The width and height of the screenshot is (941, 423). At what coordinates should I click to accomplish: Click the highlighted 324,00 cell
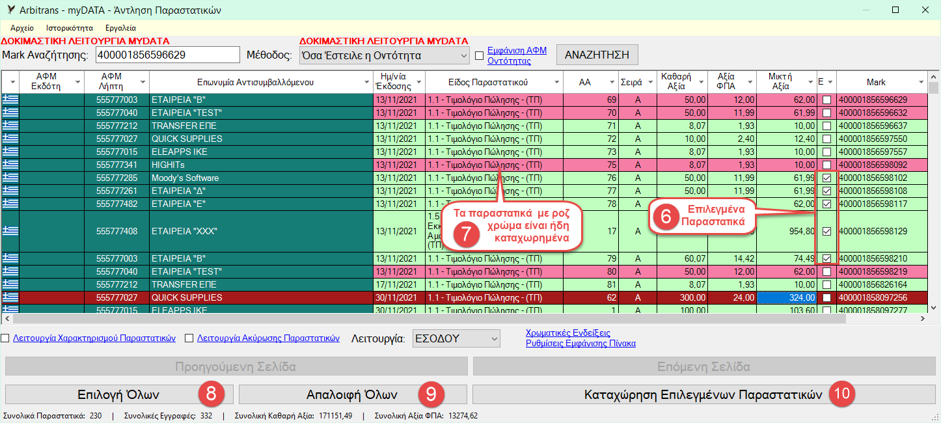787,297
